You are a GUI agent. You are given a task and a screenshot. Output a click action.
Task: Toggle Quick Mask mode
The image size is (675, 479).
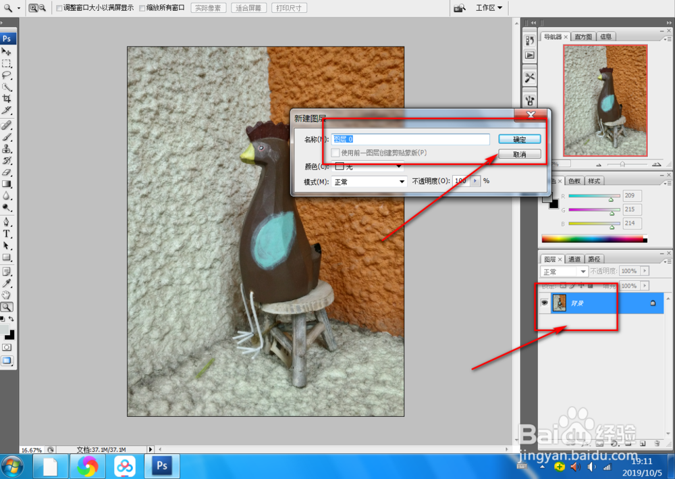[x=7, y=347]
